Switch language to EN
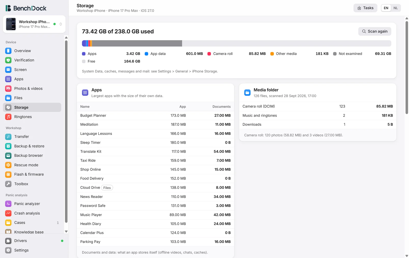The height and width of the screenshot is (258, 409). click(386, 8)
